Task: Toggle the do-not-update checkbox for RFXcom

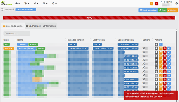Action: (x=147, y=48)
